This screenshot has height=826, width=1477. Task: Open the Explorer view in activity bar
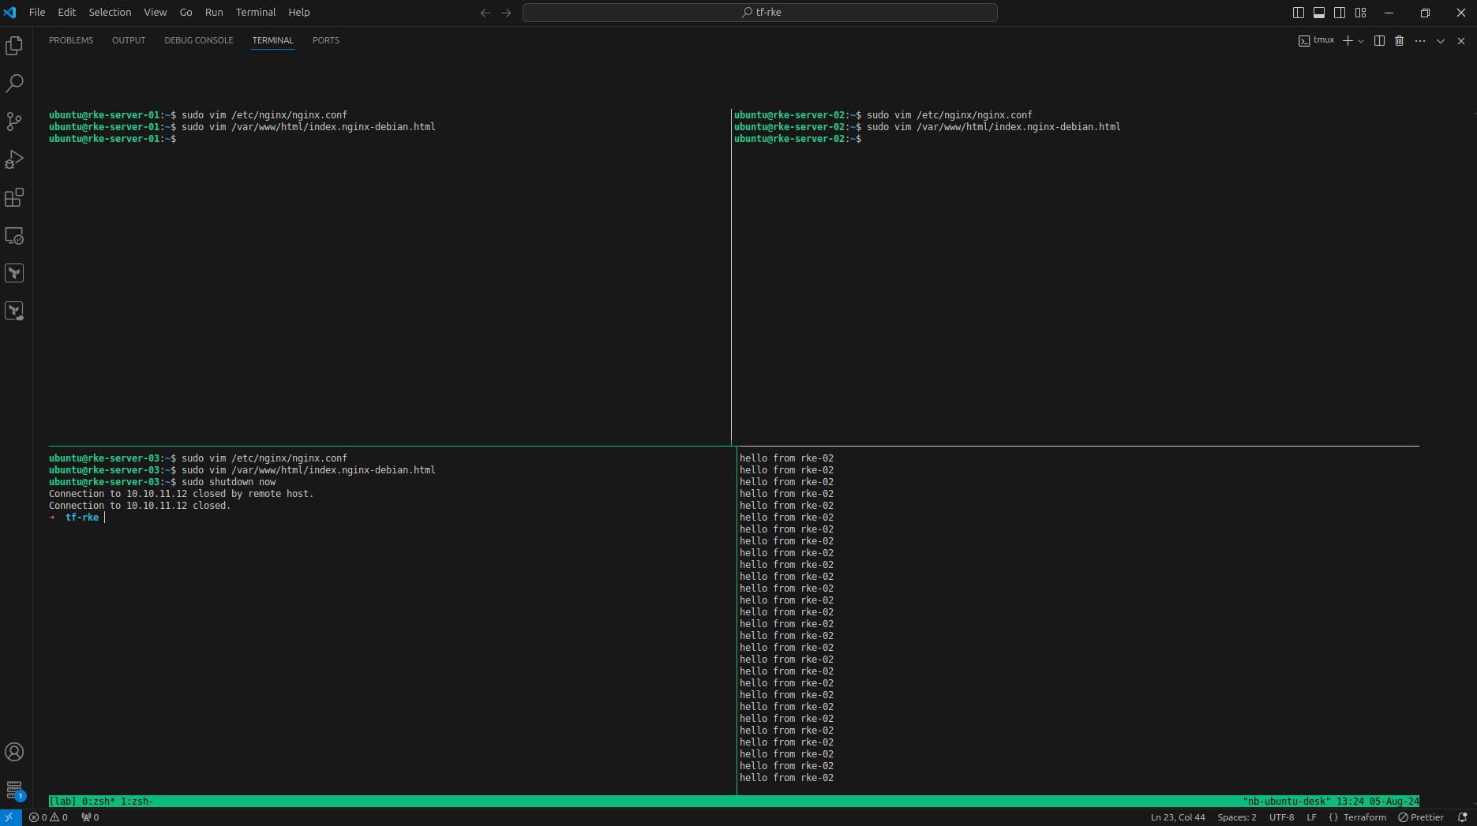click(14, 46)
